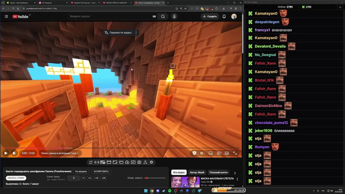Add +1 minute to the split
Image resolution: width=345 pixels, height=194 pixels.
83,178
